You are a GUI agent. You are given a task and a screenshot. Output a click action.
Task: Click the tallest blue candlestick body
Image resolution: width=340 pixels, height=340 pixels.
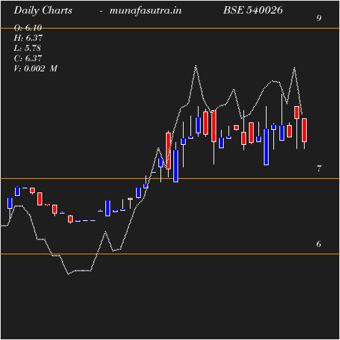click(267, 147)
